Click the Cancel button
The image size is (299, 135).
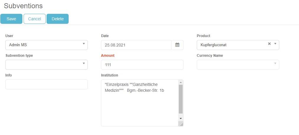(34, 19)
